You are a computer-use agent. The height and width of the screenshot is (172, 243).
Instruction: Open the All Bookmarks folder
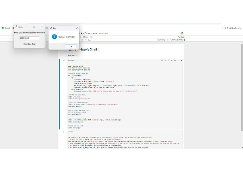(x=233, y=28)
